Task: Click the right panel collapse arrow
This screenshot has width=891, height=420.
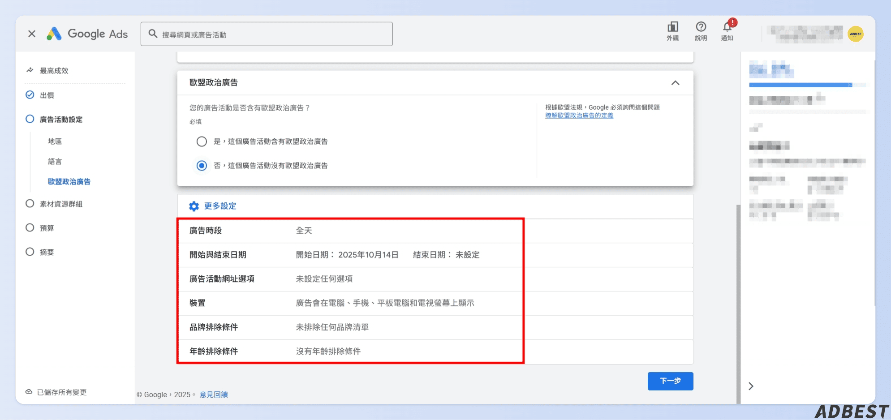Action: tap(751, 386)
